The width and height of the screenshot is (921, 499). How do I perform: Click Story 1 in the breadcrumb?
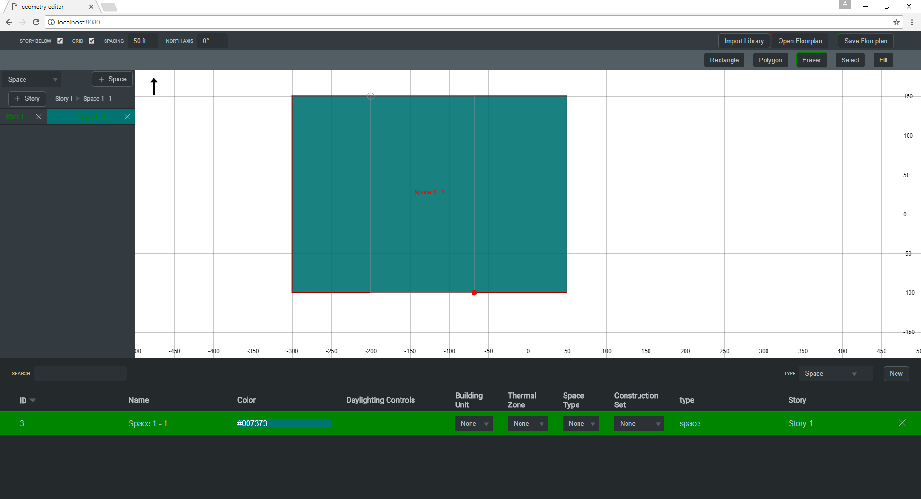(63, 99)
